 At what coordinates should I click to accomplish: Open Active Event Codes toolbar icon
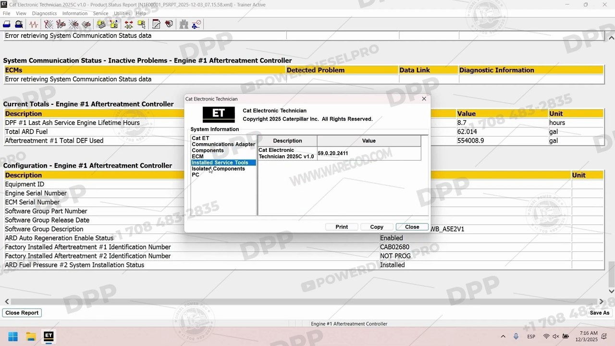click(x=74, y=24)
